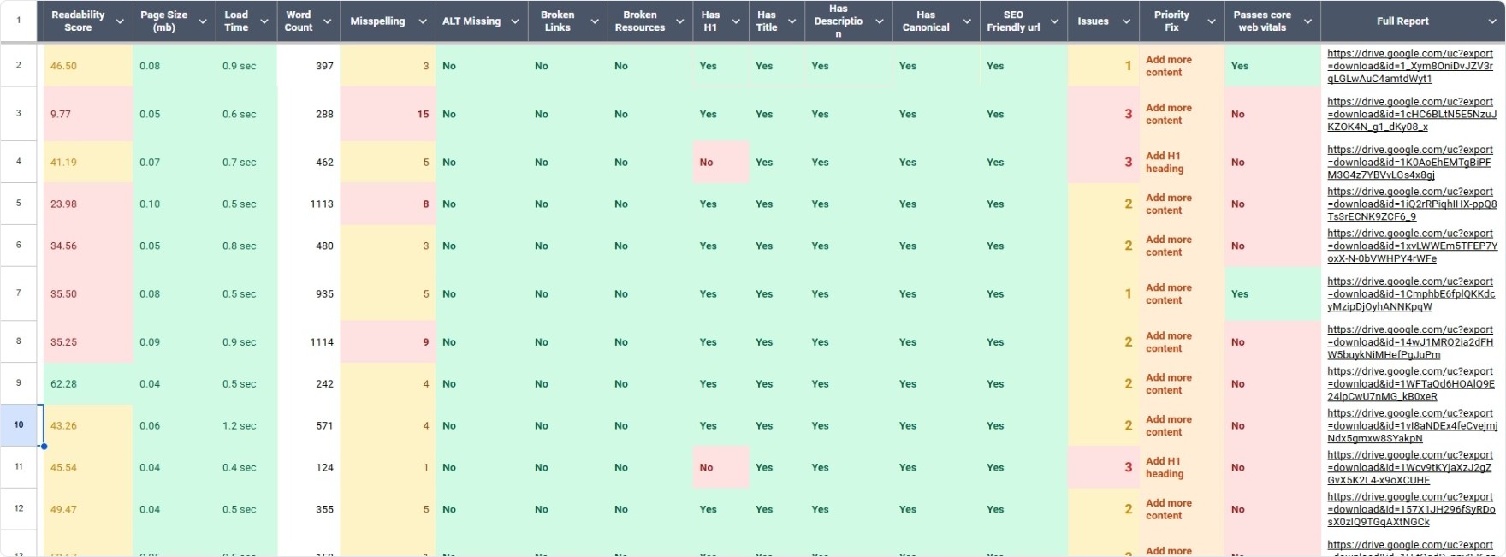The image size is (1506, 557).
Task: Open the Readability Score column filter dropdown
Action: click(x=120, y=21)
